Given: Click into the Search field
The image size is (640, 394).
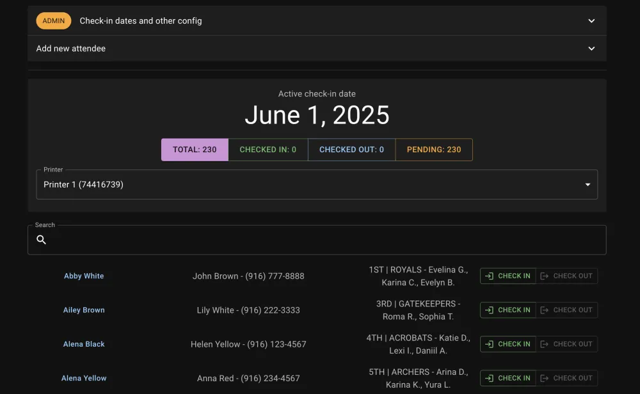Looking at the screenshot, I should coord(320,240).
